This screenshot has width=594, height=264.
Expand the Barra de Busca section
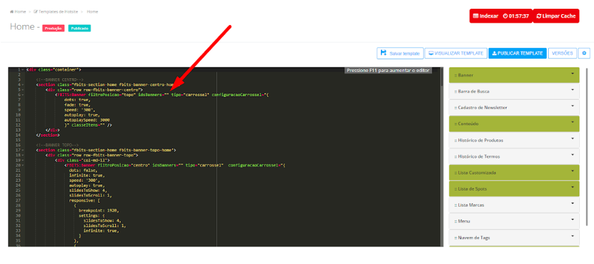click(x=514, y=92)
